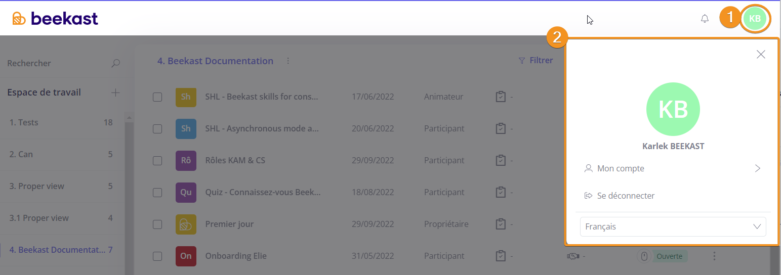781x275 pixels.
Task: Expand Mon compte using its chevron arrow
Action: pyautogui.click(x=757, y=168)
